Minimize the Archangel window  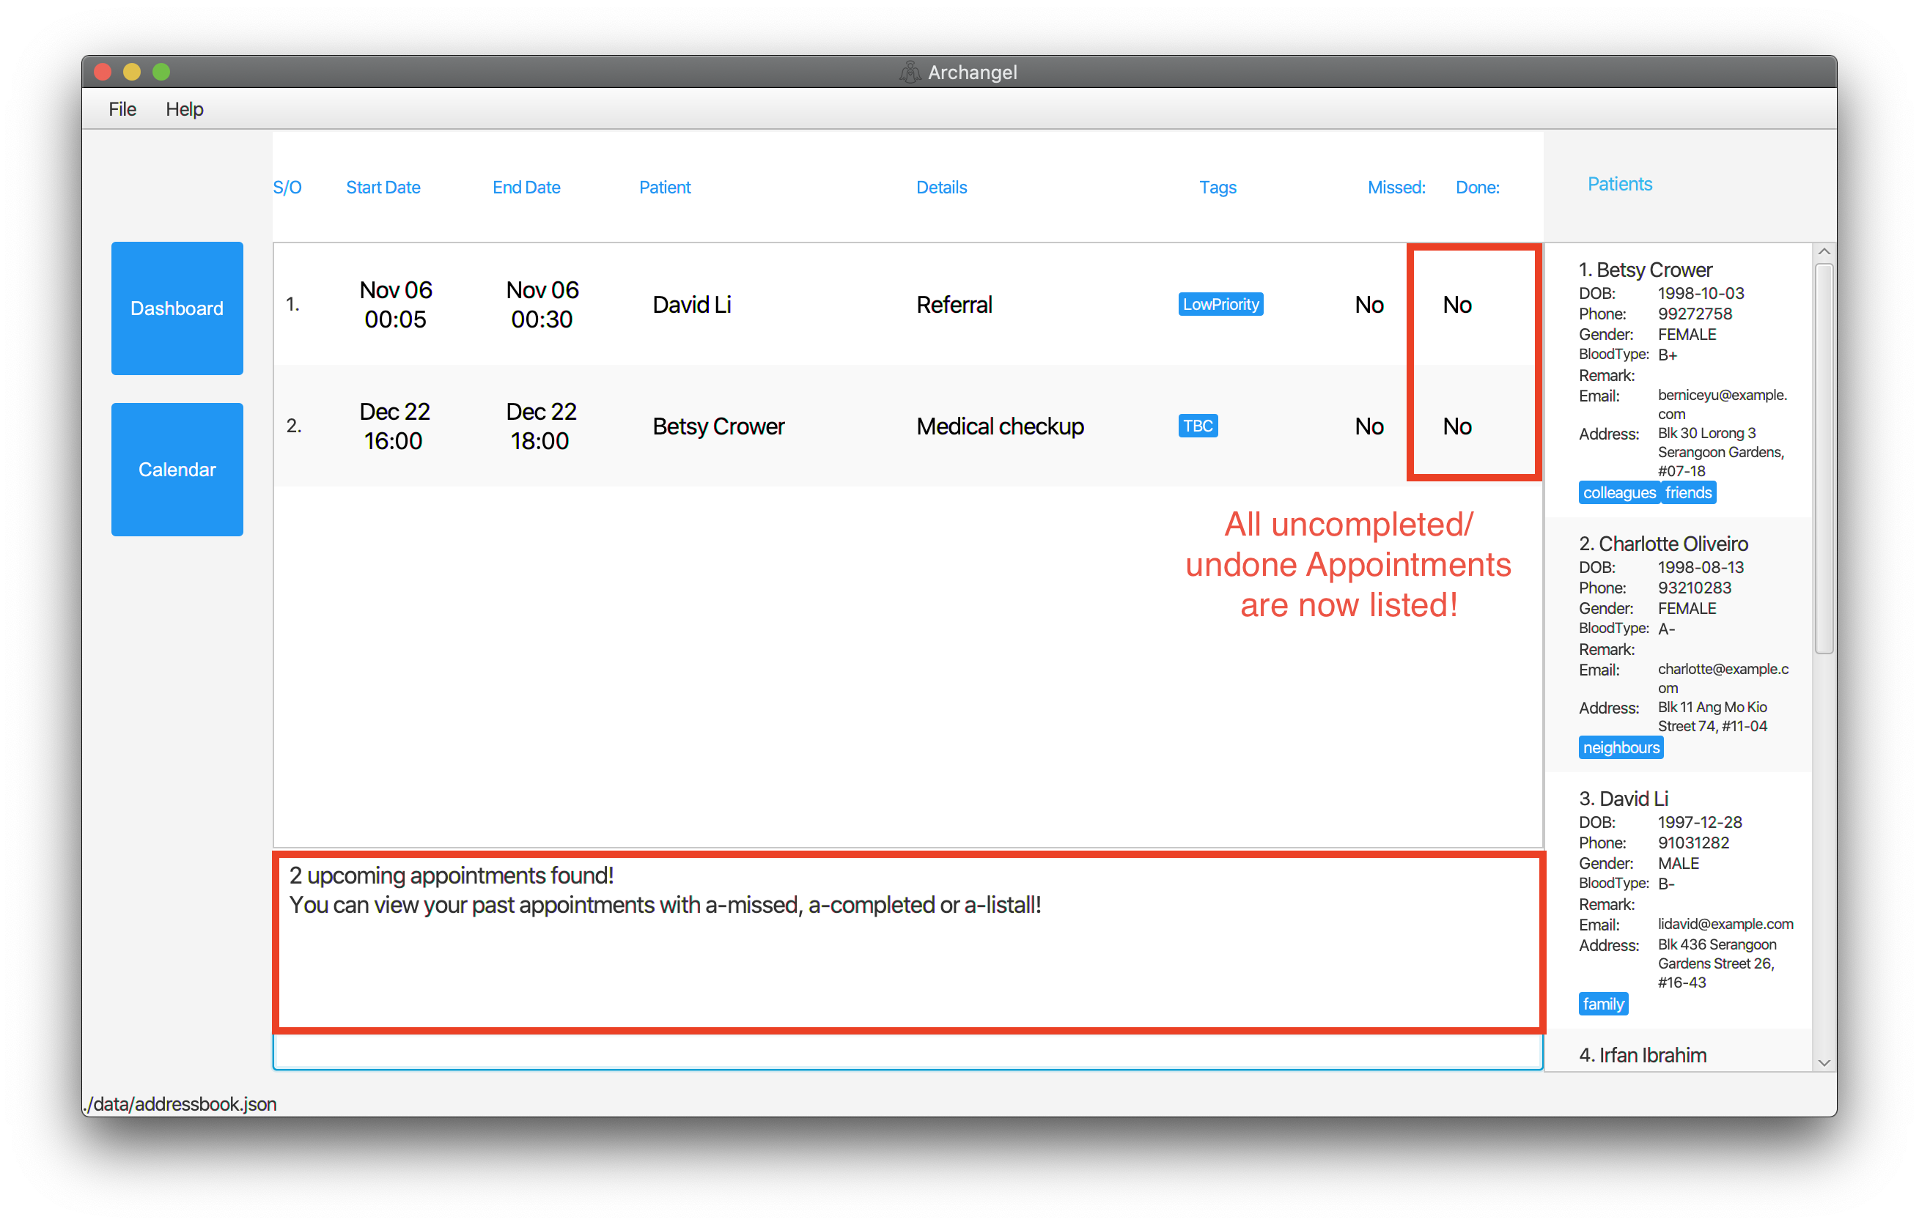[132, 73]
